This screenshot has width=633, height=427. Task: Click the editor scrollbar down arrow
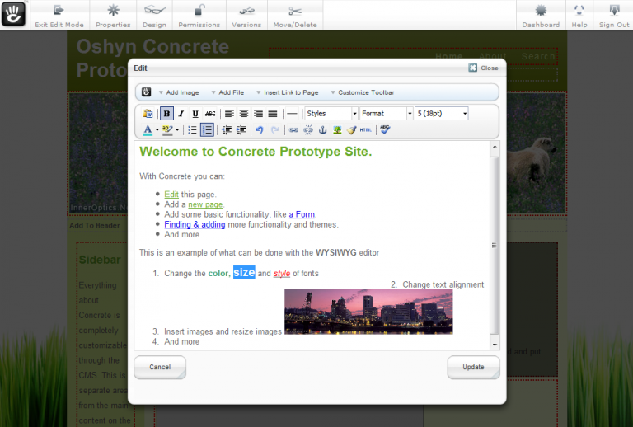point(495,345)
